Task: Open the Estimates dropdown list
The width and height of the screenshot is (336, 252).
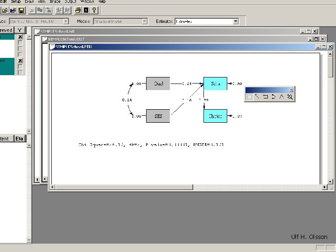Action: (x=236, y=21)
